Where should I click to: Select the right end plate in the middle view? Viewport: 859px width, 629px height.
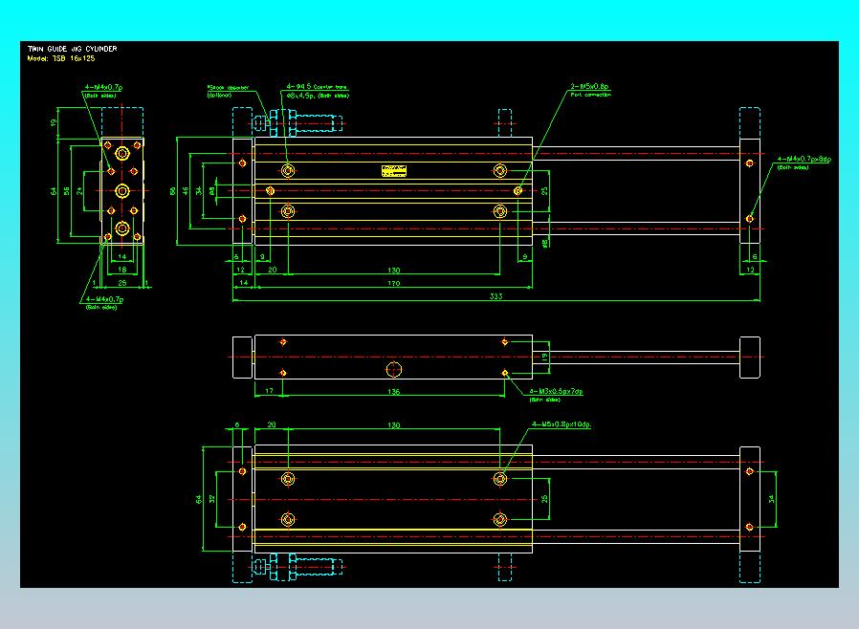[x=749, y=358]
